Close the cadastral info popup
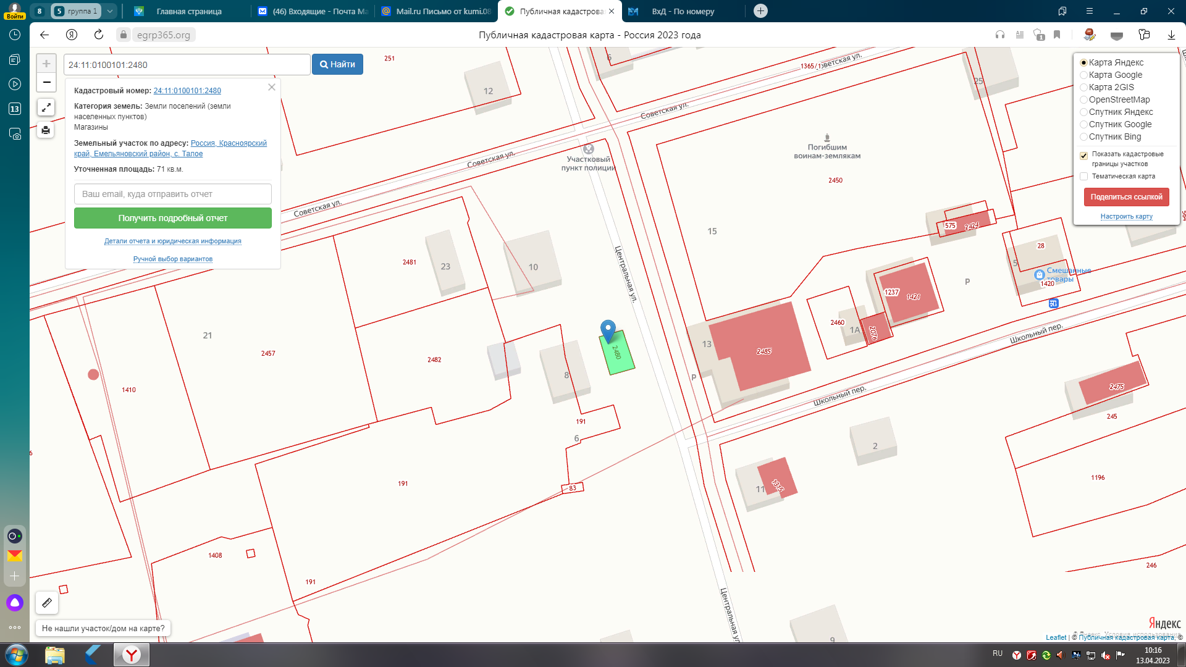 coord(272,87)
